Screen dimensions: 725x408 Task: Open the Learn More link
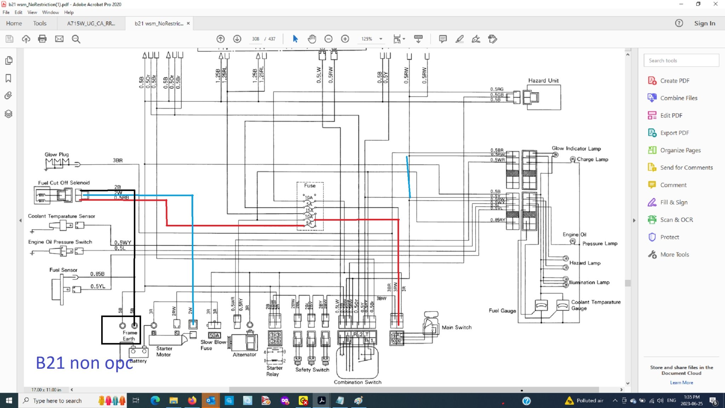pos(681,382)
